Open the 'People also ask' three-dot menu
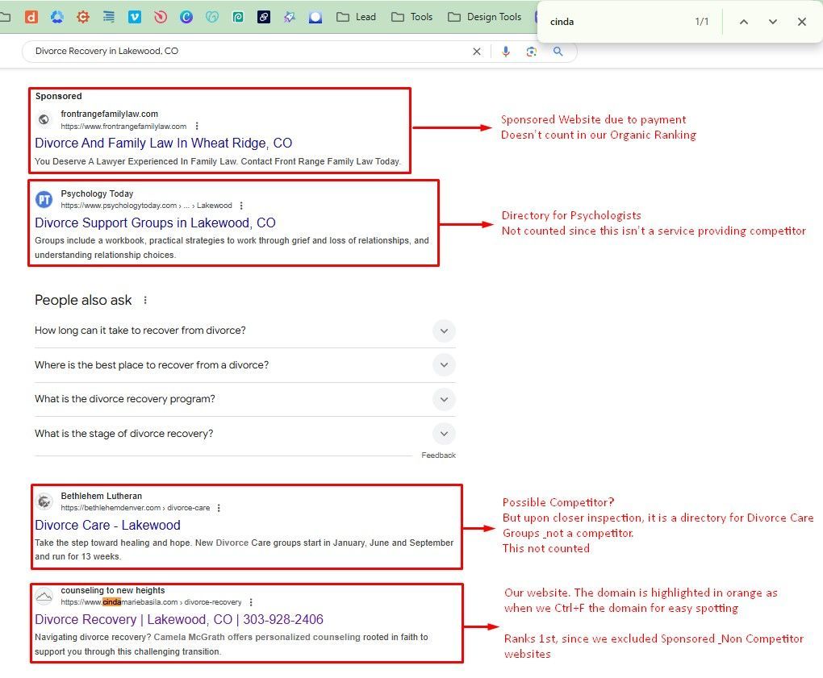Image resolution: width=823 pixels, height=678 pixels. coord(145,300)
